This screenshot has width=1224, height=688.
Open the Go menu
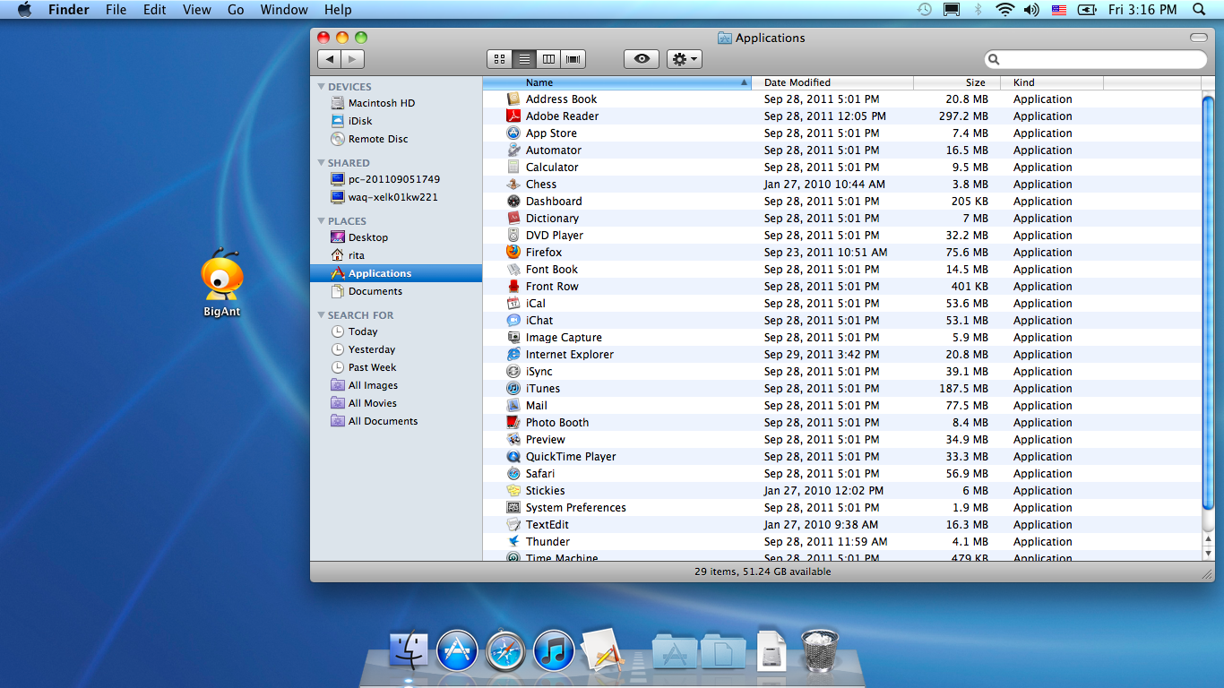coord(236,10)
